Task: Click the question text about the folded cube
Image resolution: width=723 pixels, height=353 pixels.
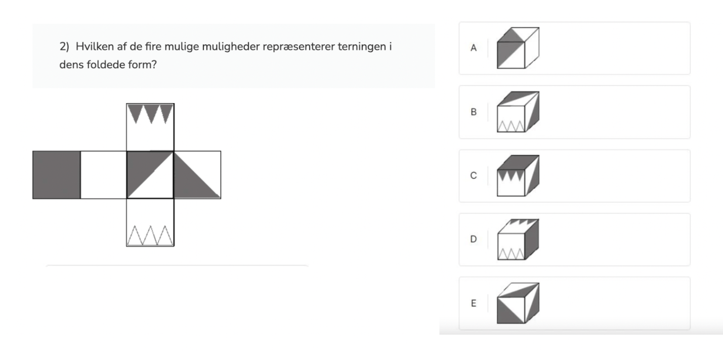Action: [x=226, y=56]
